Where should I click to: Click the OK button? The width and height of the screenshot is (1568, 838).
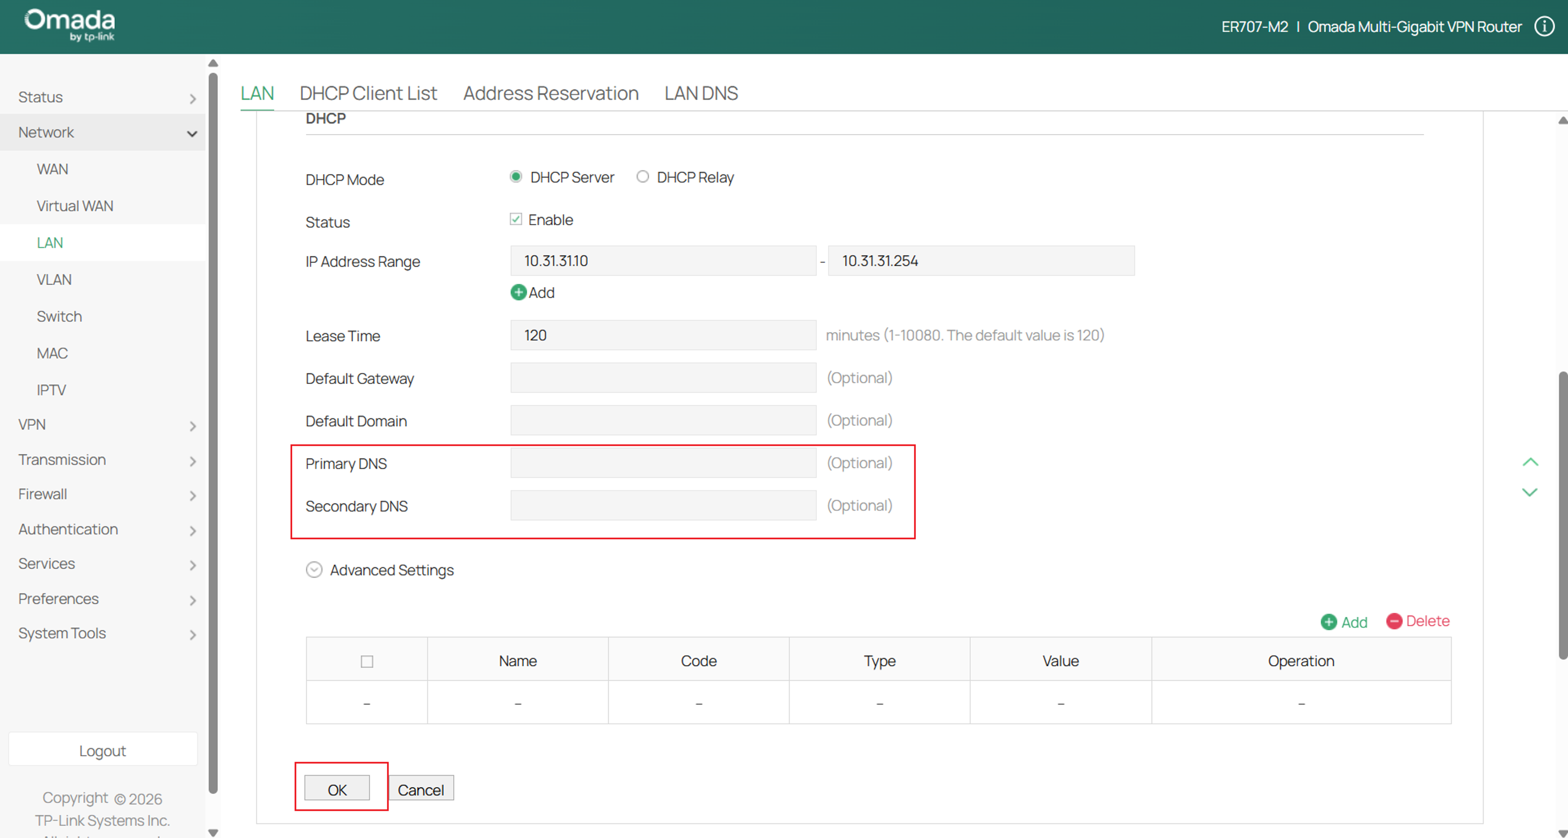(x=337, y=789)
